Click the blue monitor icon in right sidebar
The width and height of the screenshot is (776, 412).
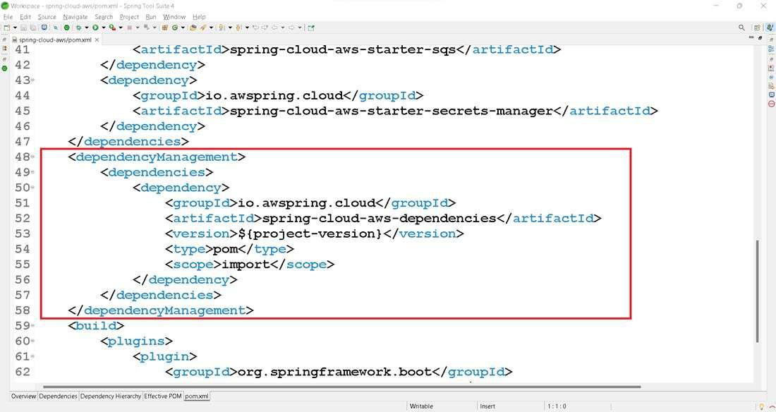771,95
